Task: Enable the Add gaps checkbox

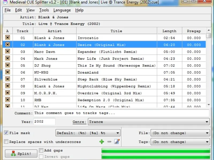Action: click(x=41, y=150)
